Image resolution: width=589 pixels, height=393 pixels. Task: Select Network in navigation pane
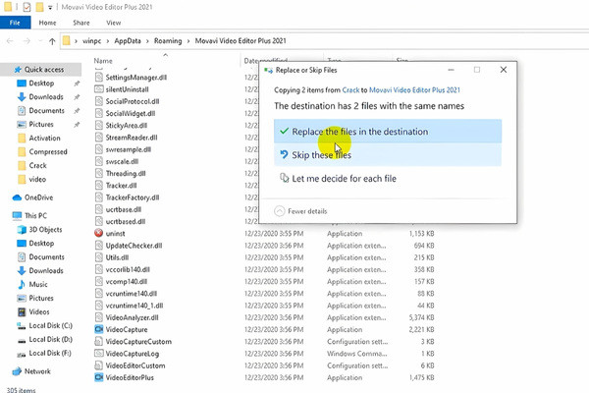pos(37,371)
